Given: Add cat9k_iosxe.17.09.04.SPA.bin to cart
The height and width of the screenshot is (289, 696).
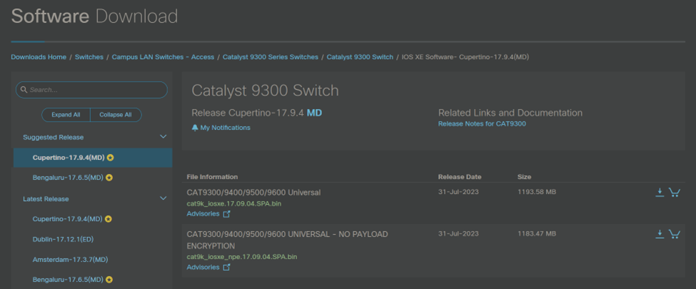Looking at the screenshot, I should pyautogui.click(x=675, y=192).
